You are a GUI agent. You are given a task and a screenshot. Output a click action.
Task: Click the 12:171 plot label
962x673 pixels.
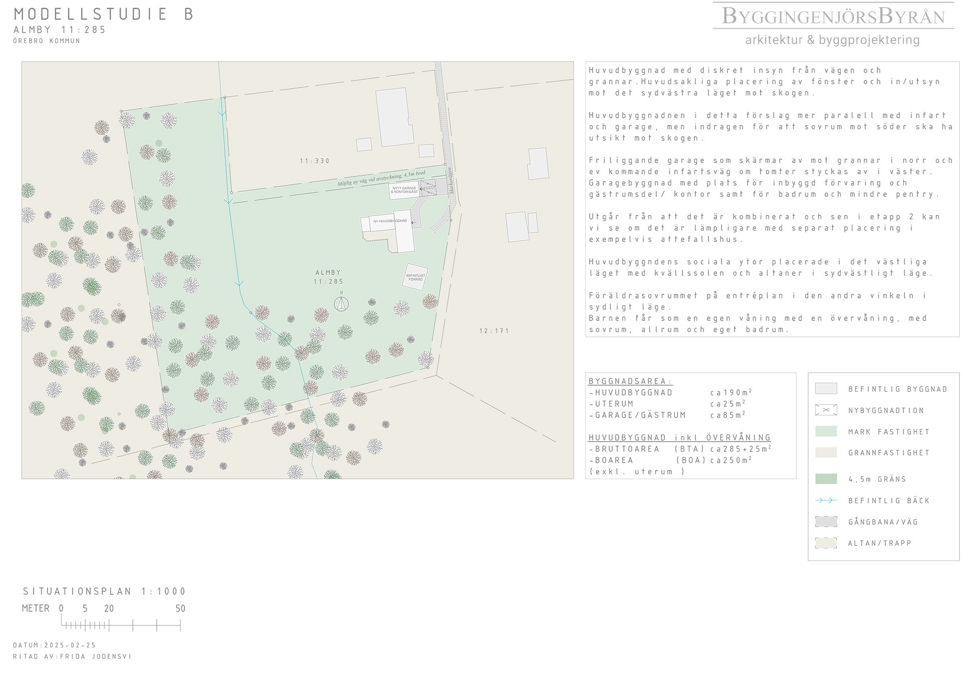[x=494, y=330]
